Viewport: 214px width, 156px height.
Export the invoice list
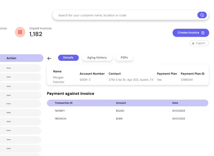pyautogui.click(x=199, y=43)
